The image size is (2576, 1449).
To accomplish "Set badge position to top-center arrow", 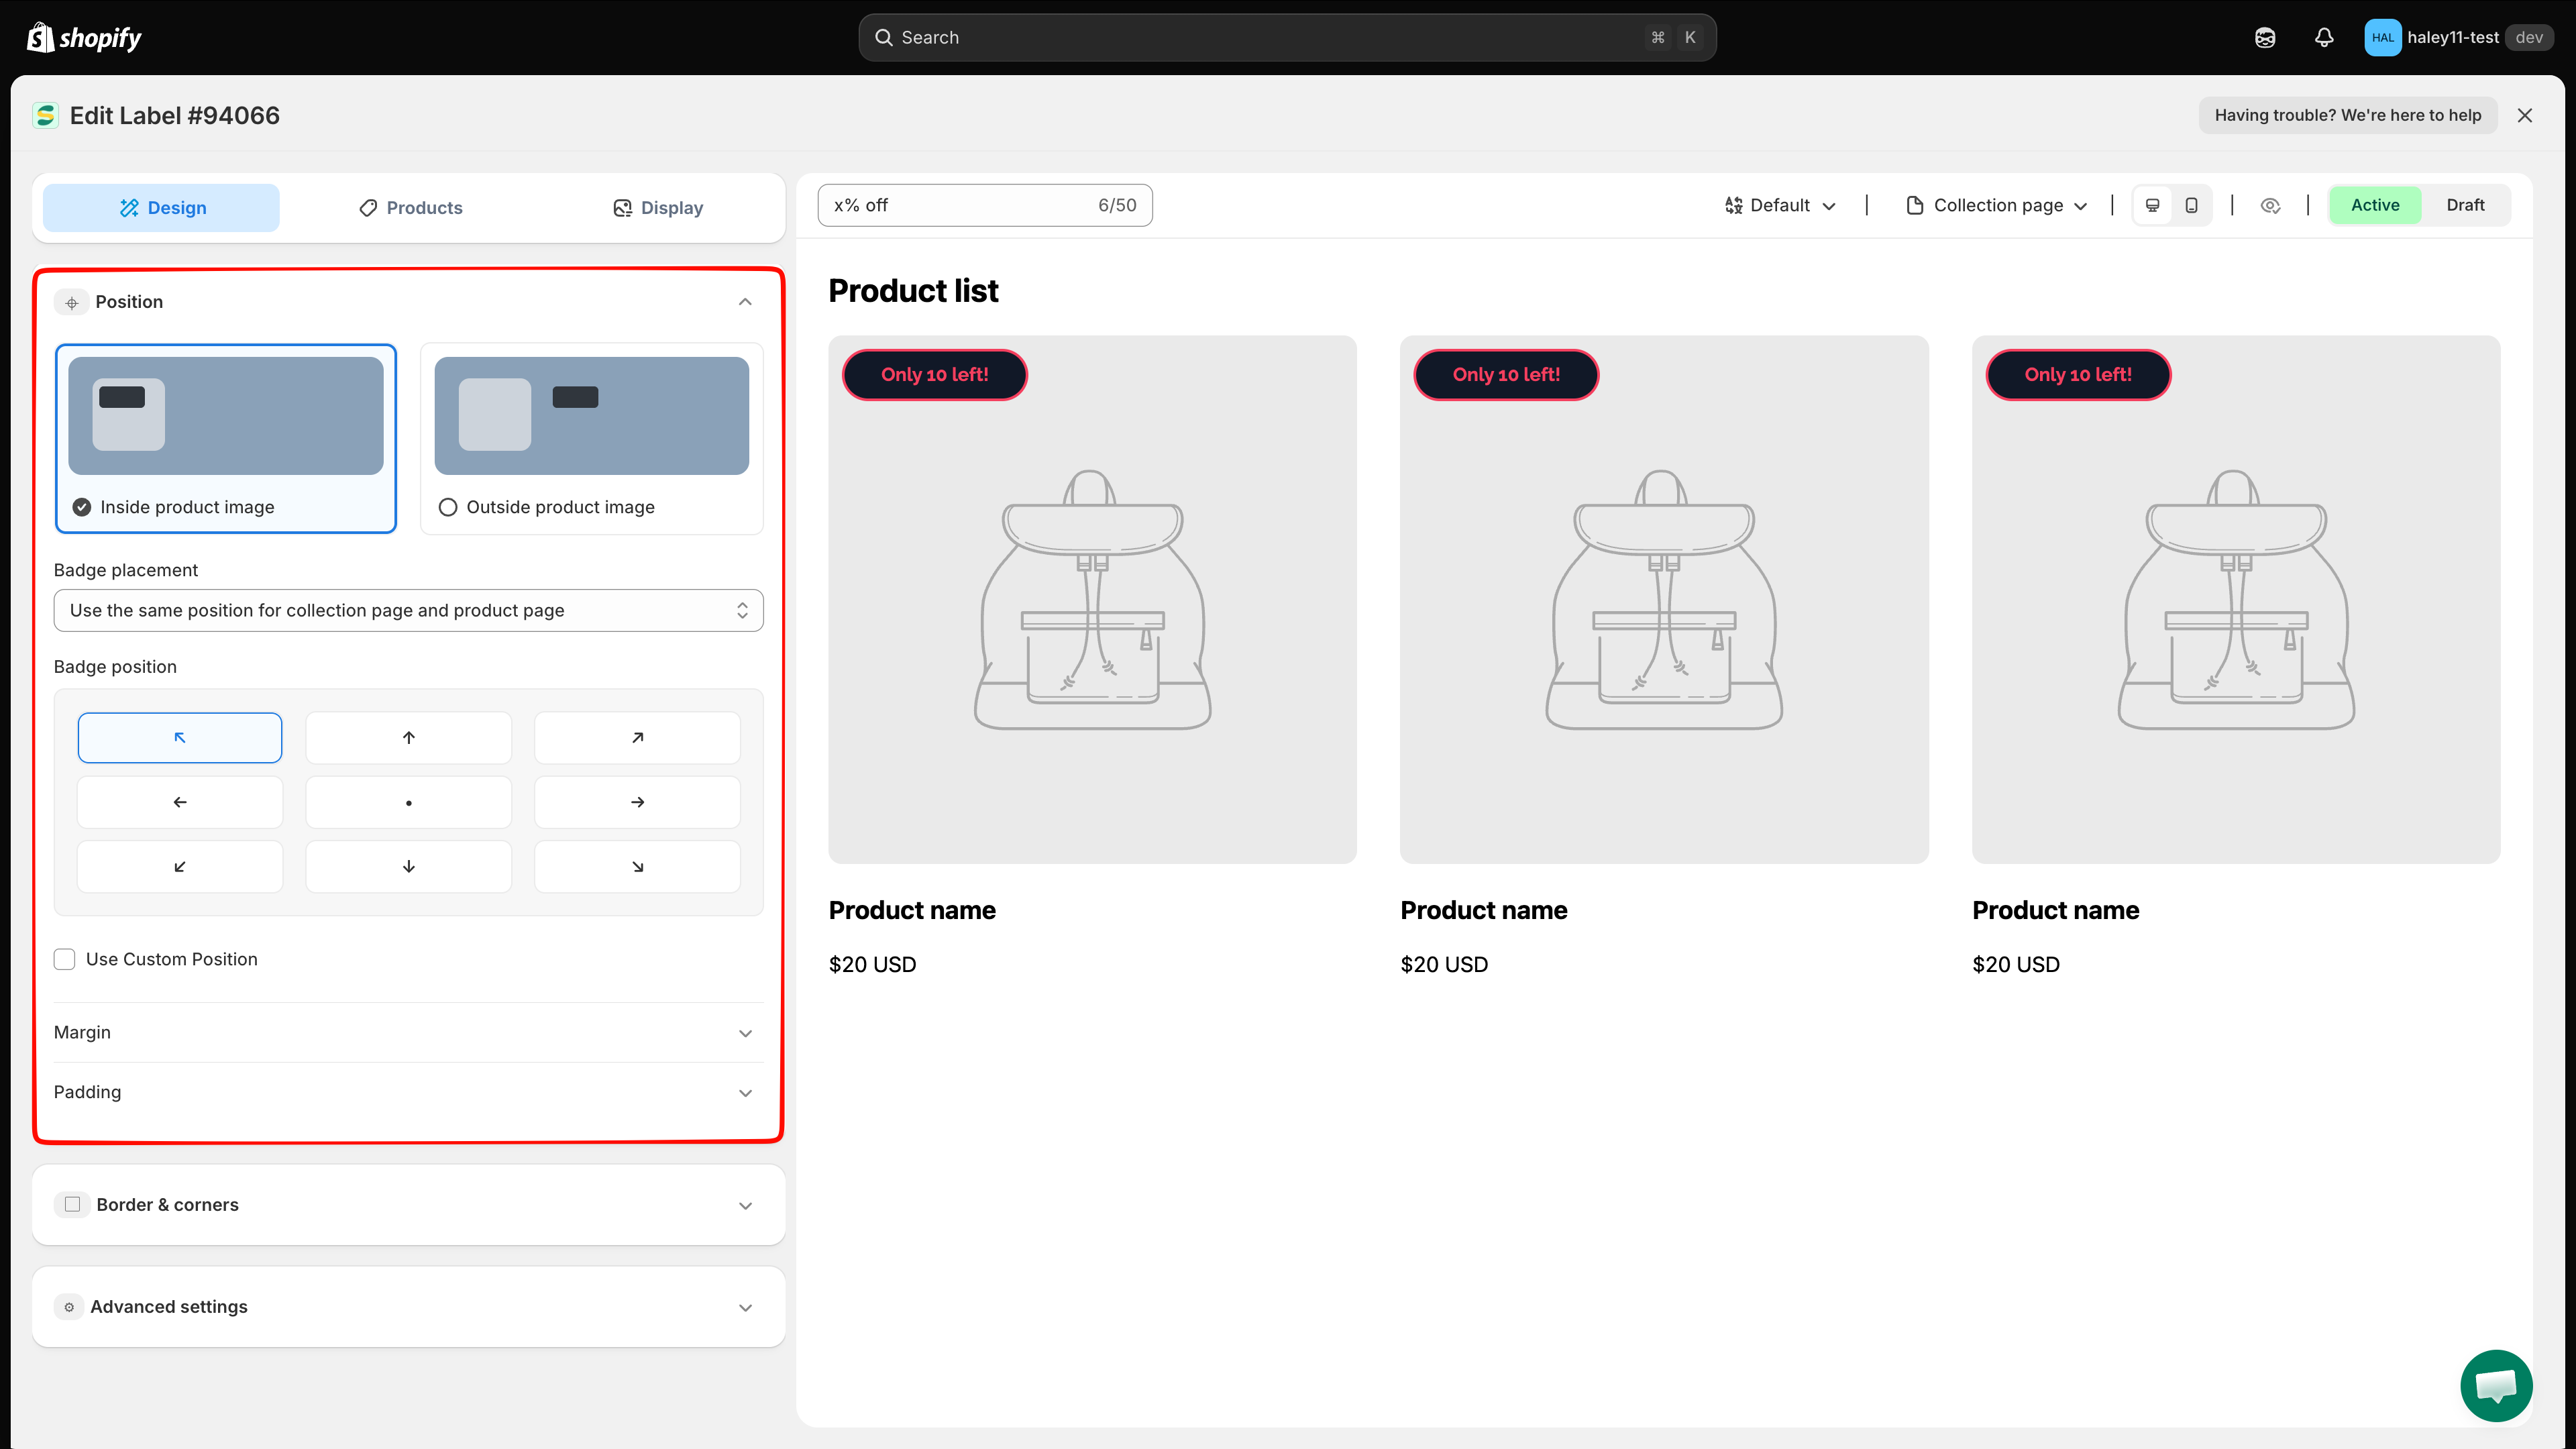I will point(409,738).
